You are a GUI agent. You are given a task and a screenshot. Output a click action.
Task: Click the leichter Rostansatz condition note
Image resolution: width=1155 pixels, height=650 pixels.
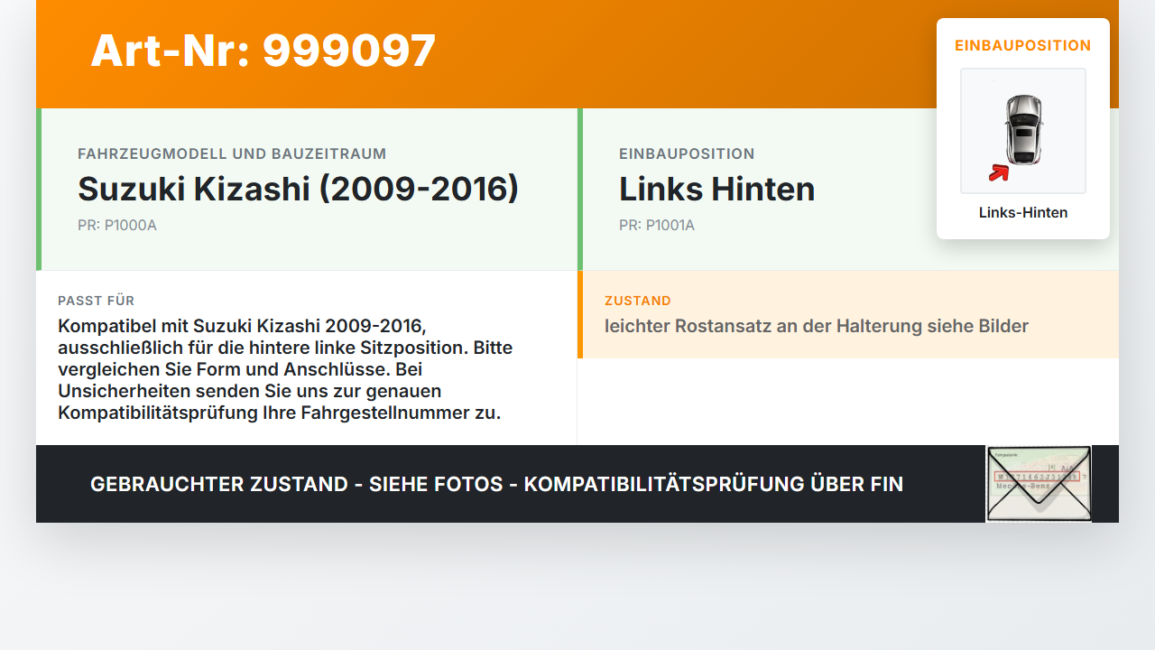tap(817, 326)
